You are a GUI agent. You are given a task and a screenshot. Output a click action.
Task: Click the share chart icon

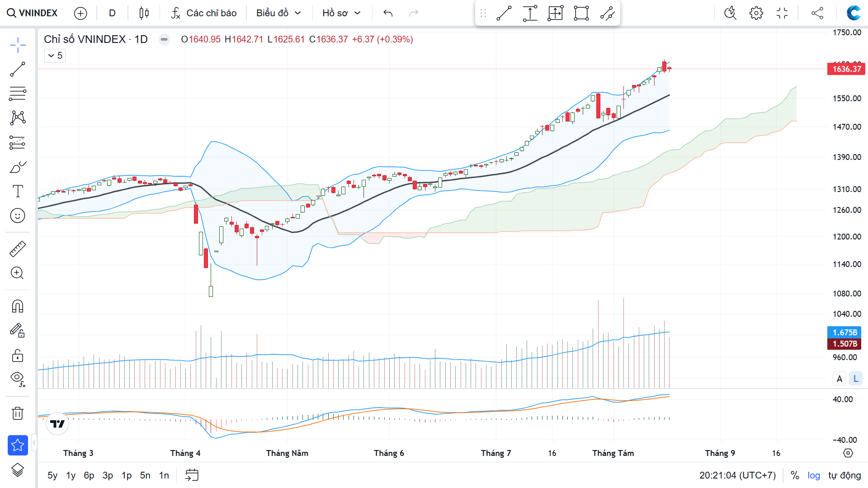[x=817, y=13]
